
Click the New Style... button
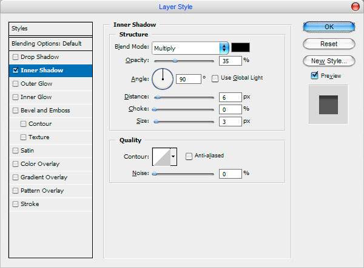[x=329, y=61]
